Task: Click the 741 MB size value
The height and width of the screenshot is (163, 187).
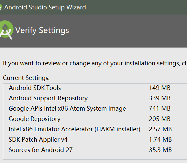Action: (159, 109)
